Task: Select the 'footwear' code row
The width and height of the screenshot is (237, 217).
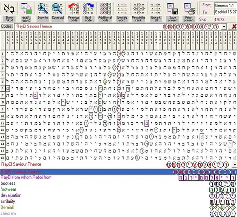Action: click(118, 189)
